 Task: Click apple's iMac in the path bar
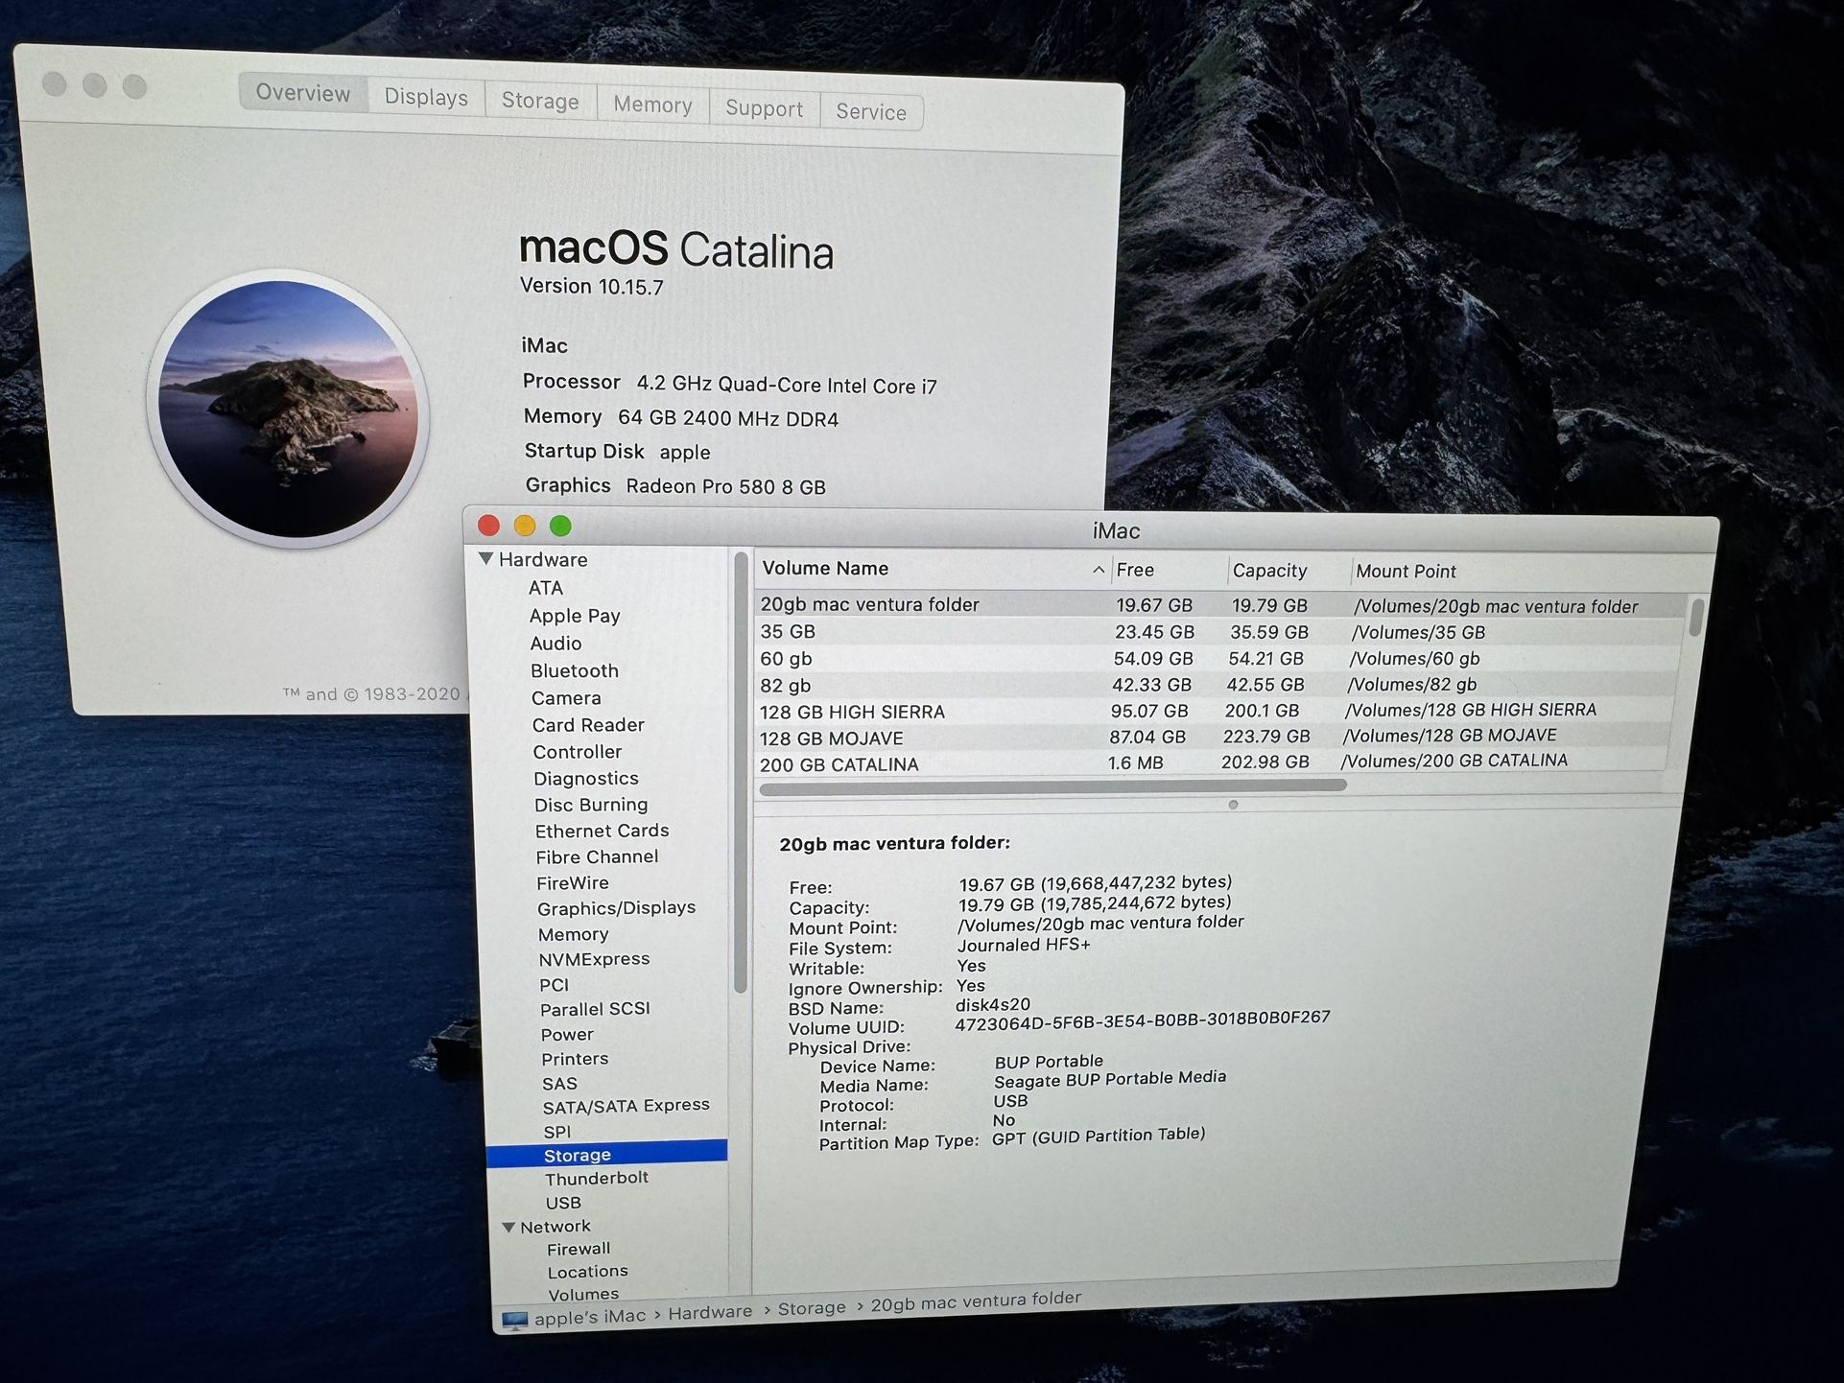point(590,1317)
